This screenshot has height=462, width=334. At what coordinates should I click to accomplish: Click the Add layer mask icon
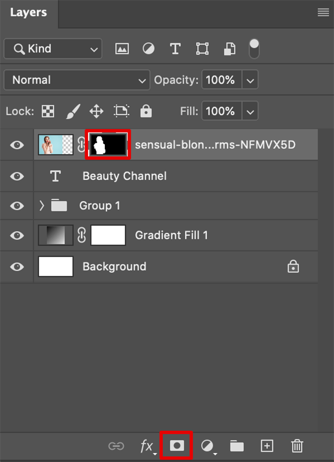click(x=177, y=445)
